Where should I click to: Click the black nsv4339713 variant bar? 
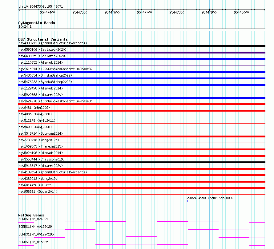(x=142, y=46)
